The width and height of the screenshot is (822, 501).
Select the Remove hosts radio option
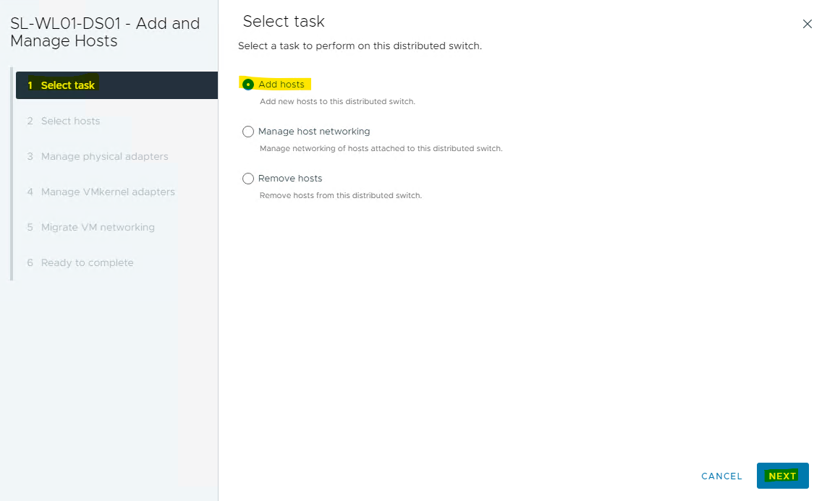coord(248,179)
